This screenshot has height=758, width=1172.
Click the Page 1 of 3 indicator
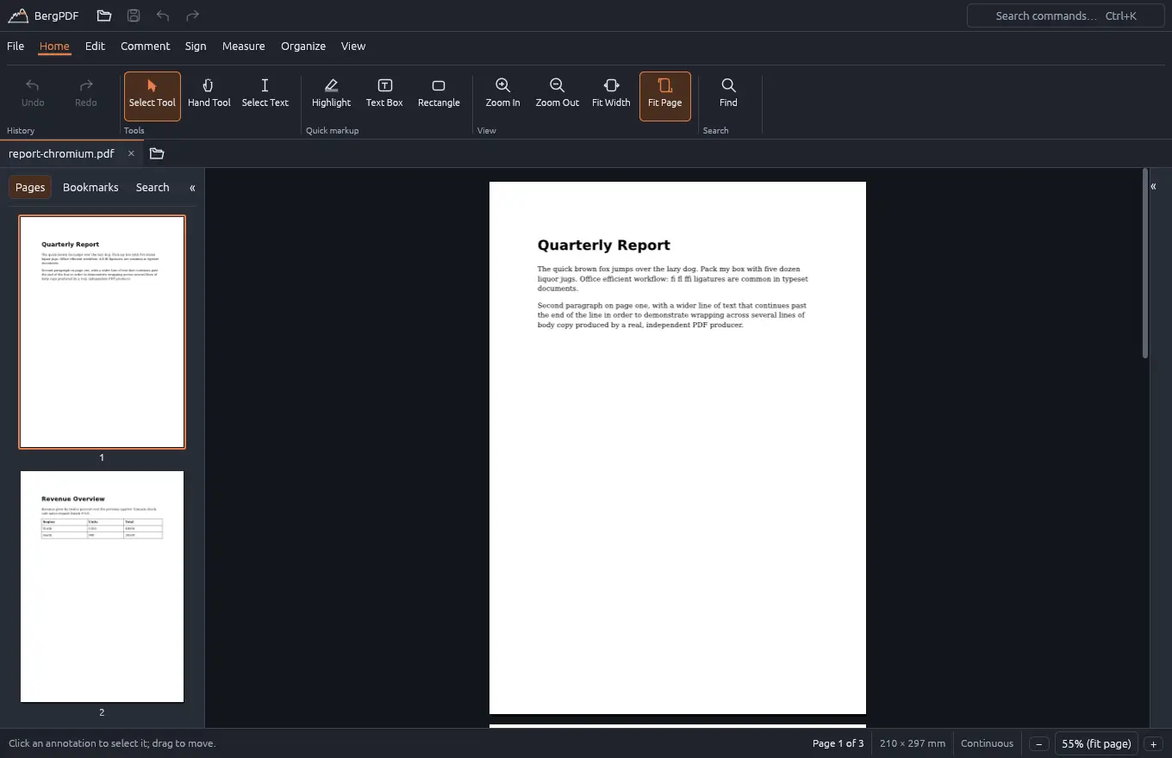838,743
